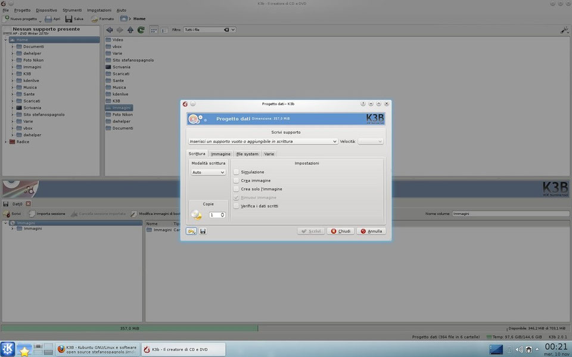The height and width of the screenshot is (357, 572).
Task: Click the Annulla button
Action: coord(371,231)
